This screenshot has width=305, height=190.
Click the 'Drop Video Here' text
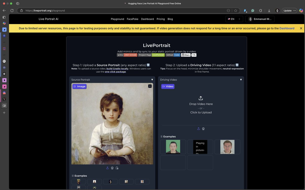[201, 104]
